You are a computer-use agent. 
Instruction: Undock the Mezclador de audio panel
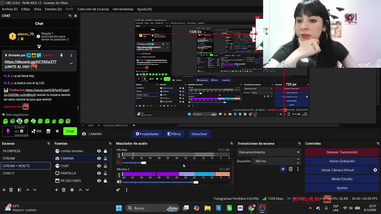coord(232,144)
